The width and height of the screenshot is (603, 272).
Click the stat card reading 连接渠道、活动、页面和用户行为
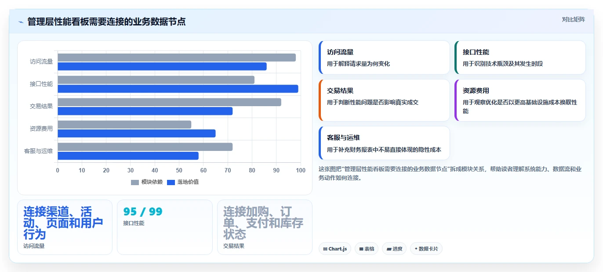65,227
